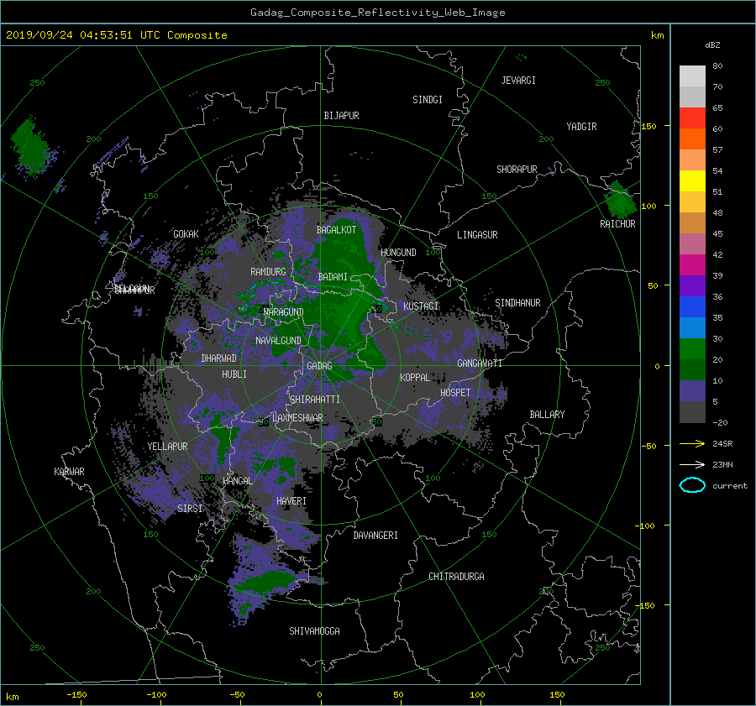Click the GOKAK city label
Viewport: 756px width, 706px height.
pyautogui.click(x=186, y=233)
